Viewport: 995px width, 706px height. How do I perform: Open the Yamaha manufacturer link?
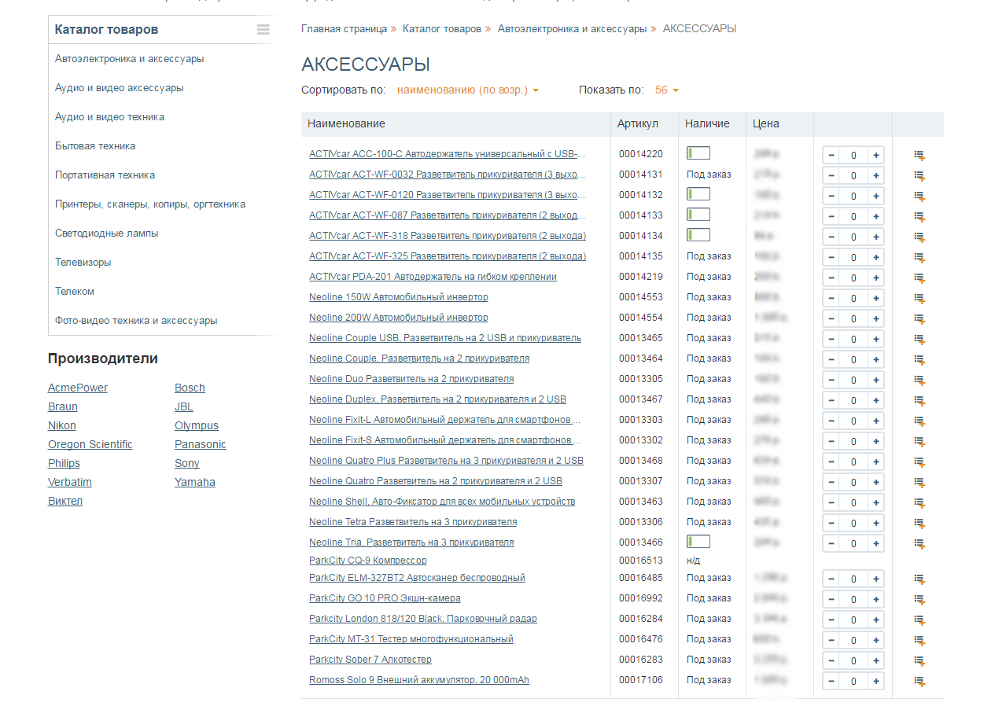195,482
